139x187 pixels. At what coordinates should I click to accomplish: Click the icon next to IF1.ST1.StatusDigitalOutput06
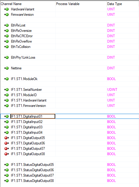click(x=7, y=170)
